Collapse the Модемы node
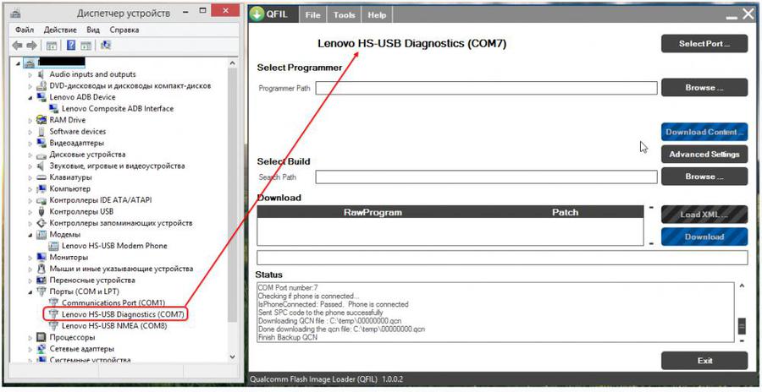Image resolution: width=762 pixels, height=392 pixels. coord(30,235)
